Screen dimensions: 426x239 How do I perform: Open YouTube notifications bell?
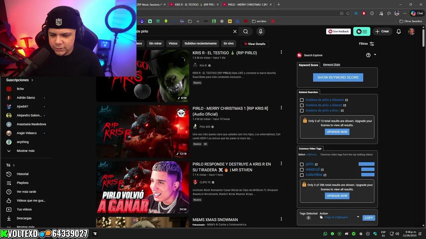coord(399,31)
